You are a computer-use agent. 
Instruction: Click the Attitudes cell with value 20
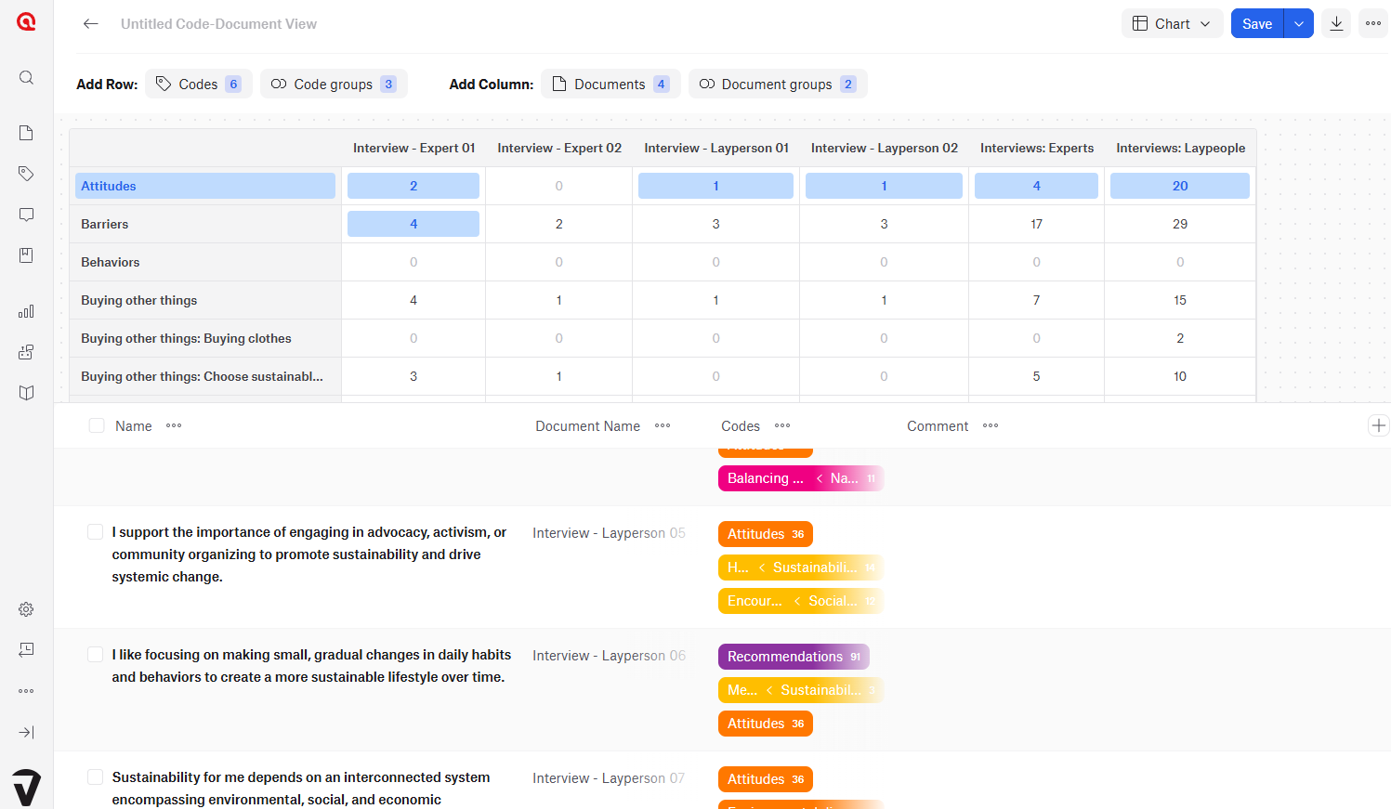pyautogui.click(x=1180, y=186)
